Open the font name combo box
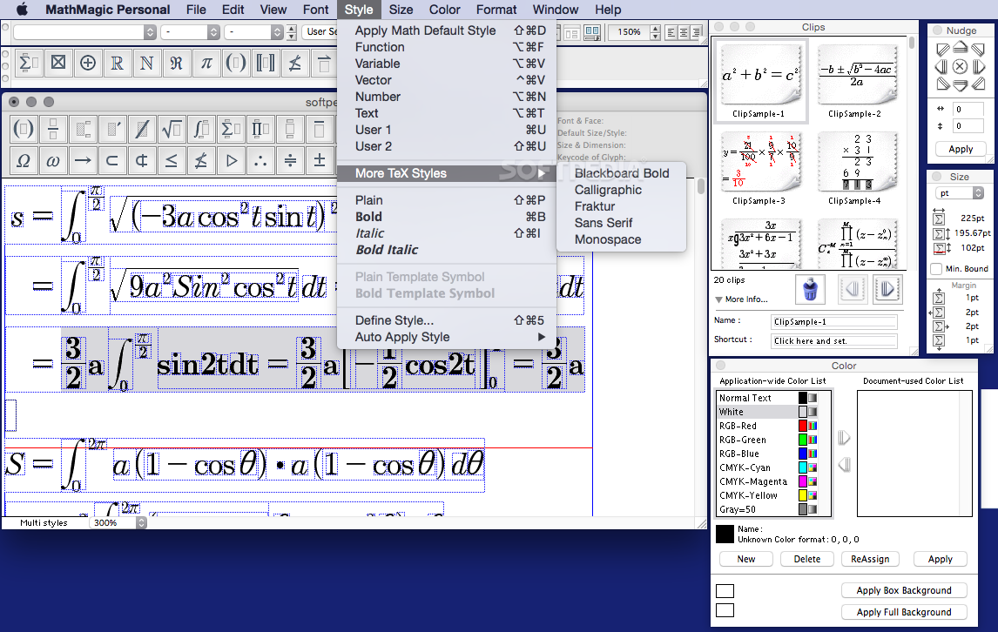Screen dimensions: 998x632 (x=84, y=32)
